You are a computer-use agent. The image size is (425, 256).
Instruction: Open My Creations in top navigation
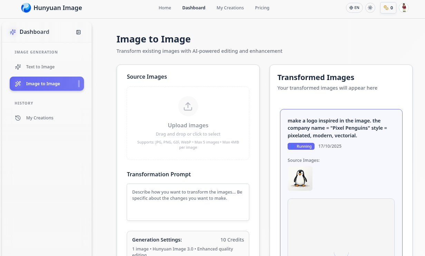230,8
